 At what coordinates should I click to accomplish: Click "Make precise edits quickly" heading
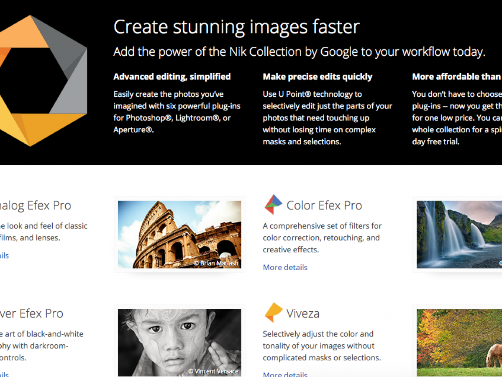tap(318, 77)
